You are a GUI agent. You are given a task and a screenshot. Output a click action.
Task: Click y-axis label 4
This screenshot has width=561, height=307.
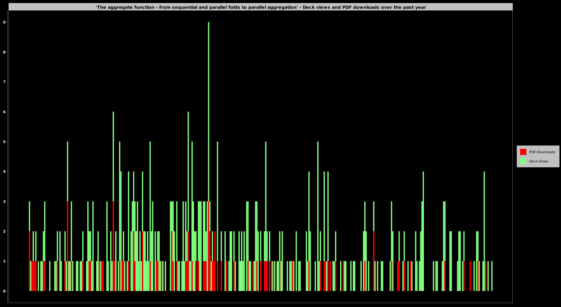coord(4,172)
